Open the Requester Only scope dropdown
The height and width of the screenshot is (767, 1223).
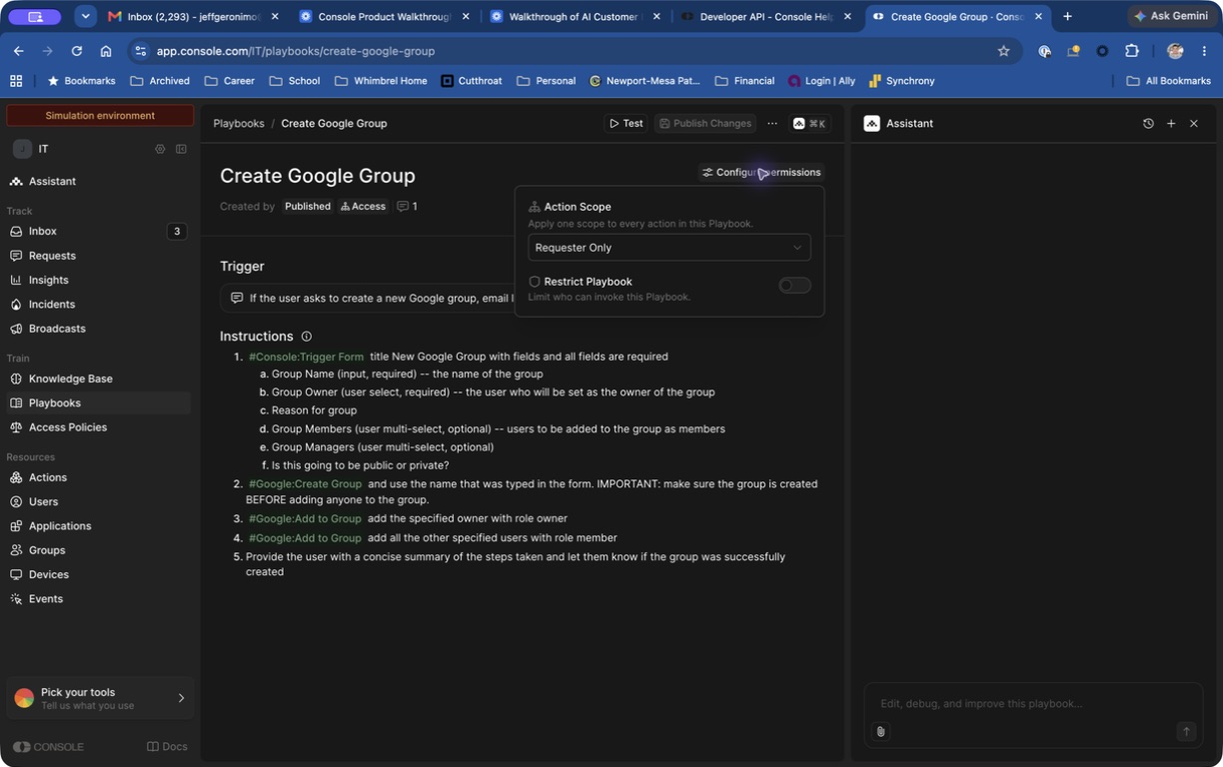click(x=668, y=248)
